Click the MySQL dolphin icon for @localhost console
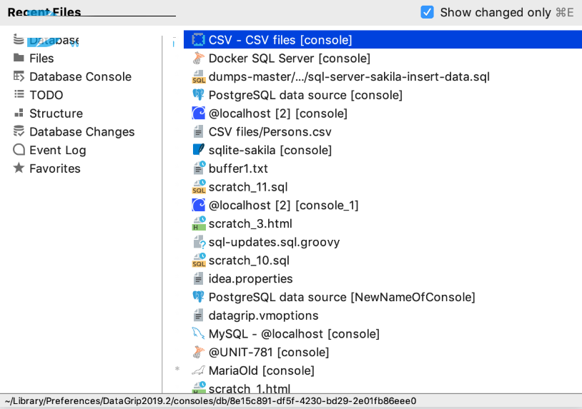The width and height of the screenshot is (582, 409). [199, 334]
